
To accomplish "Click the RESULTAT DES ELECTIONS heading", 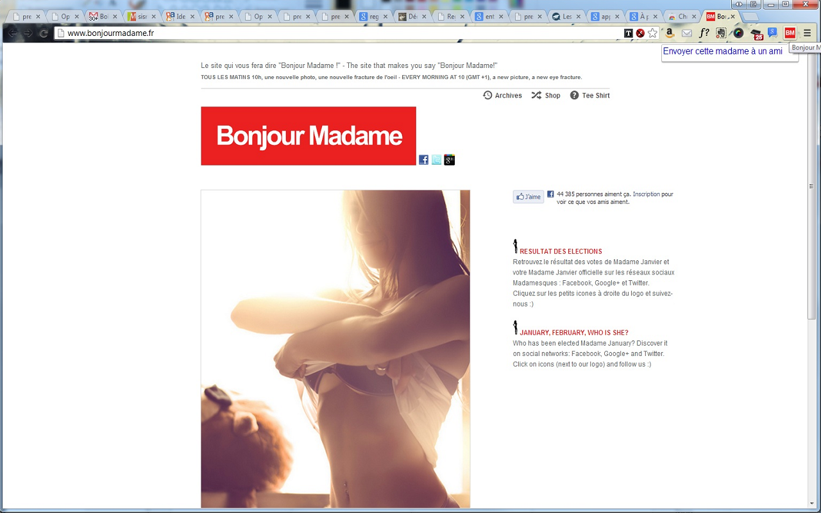I will (561, 251).
